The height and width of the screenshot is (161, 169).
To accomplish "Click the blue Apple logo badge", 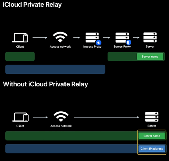I will 99,43.
